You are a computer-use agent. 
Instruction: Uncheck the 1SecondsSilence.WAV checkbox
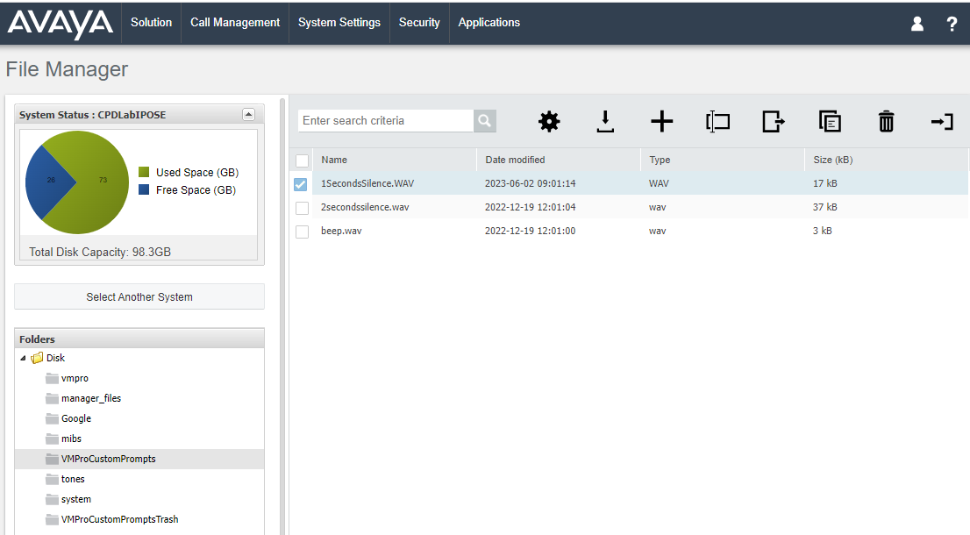301,184
